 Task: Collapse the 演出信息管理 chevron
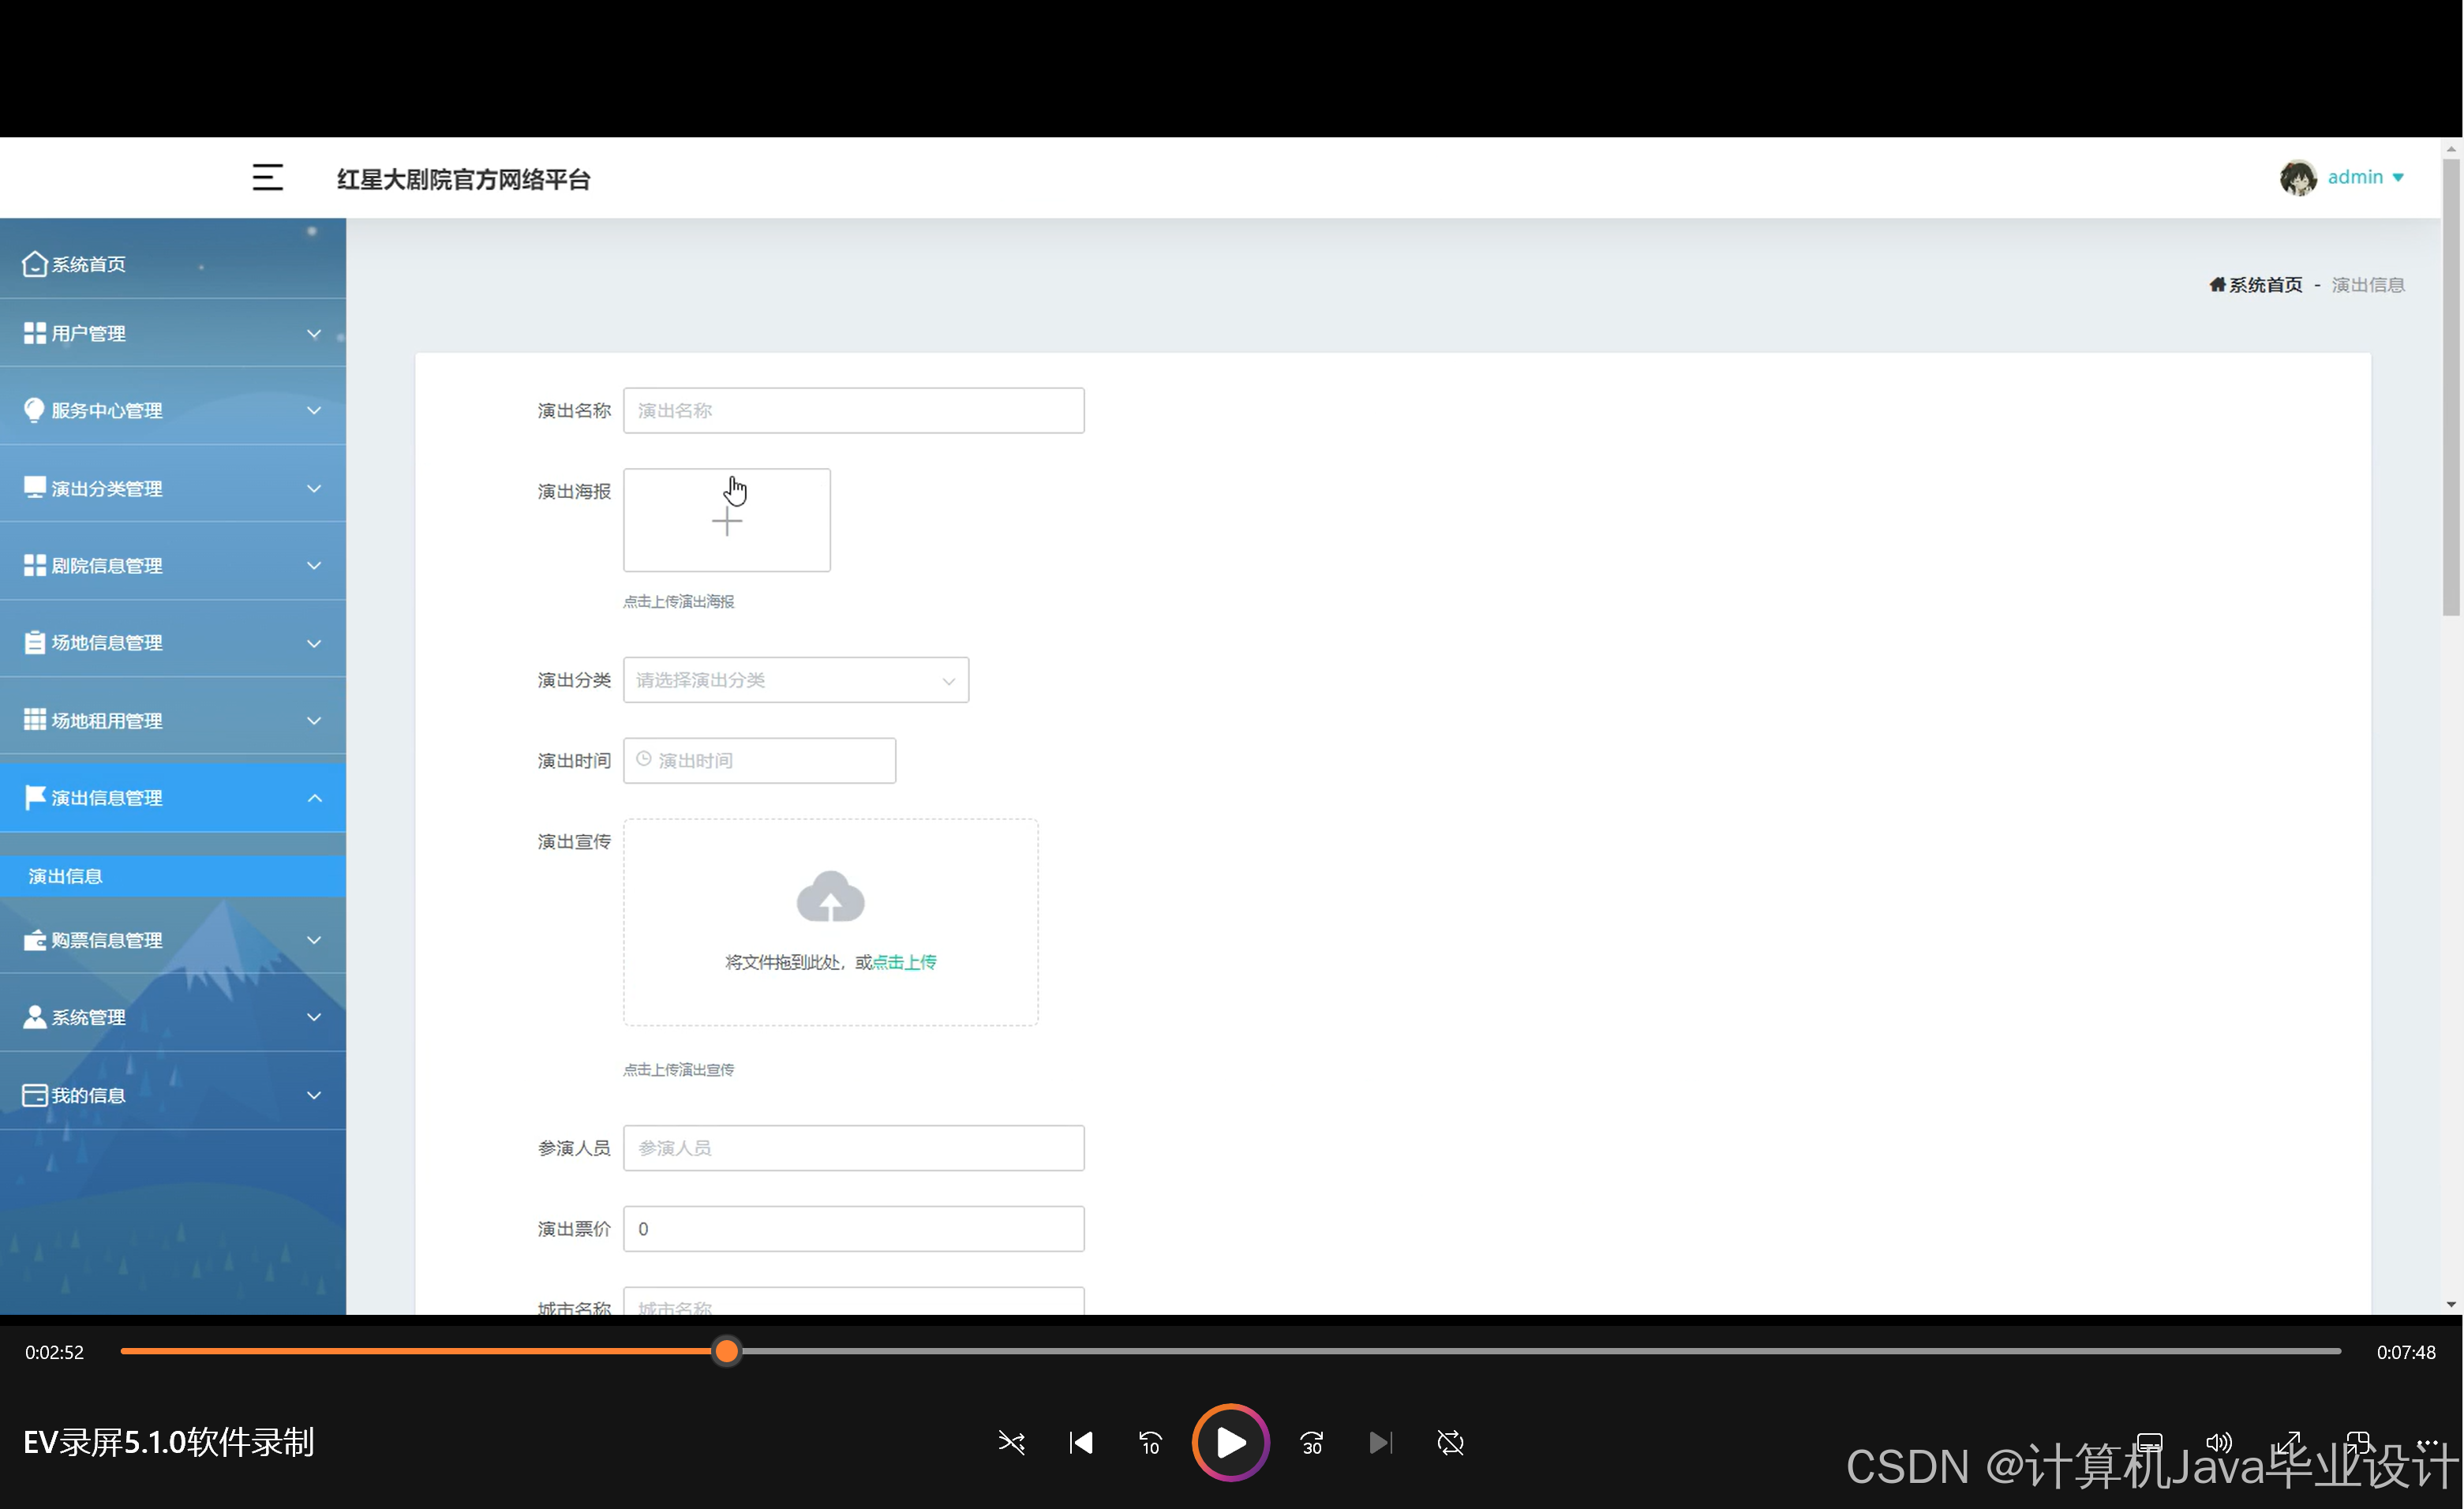[314, 798]
